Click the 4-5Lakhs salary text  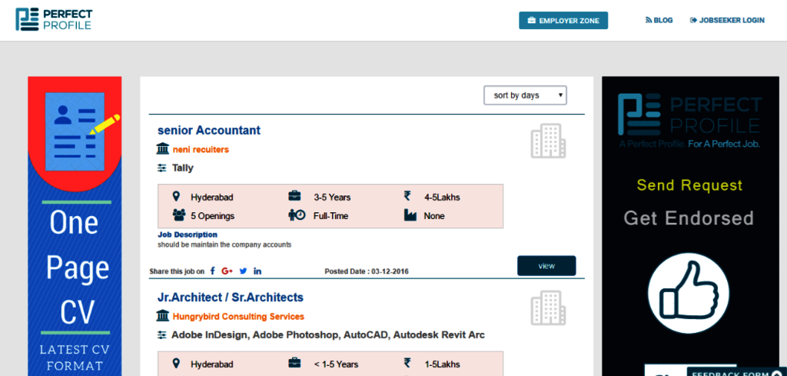click(x=442, y=198)
